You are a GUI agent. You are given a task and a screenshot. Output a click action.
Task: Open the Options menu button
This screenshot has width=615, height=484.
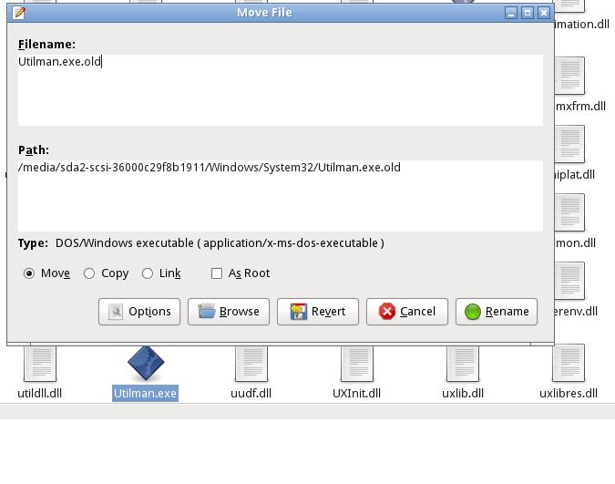coord(139,312)
